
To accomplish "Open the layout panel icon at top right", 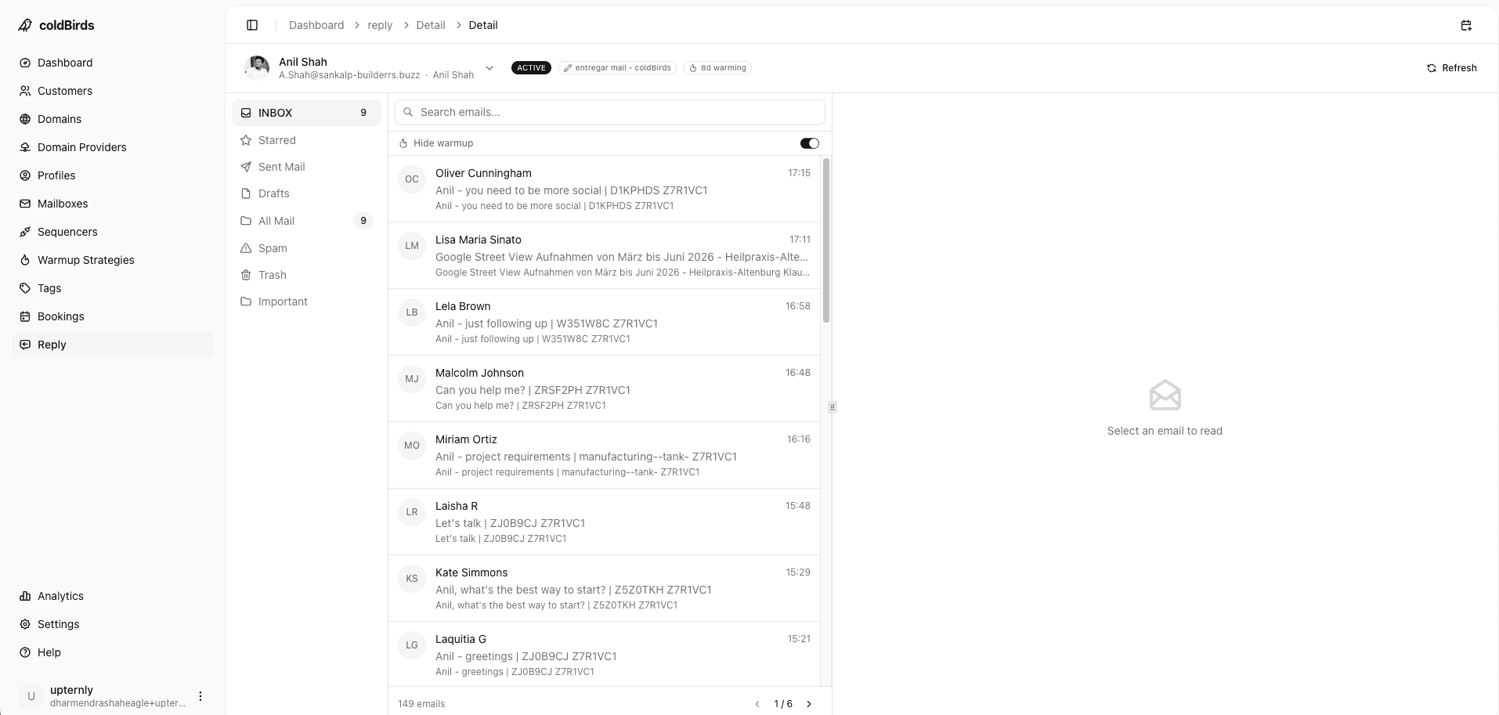I will [x=1466, y=25].
